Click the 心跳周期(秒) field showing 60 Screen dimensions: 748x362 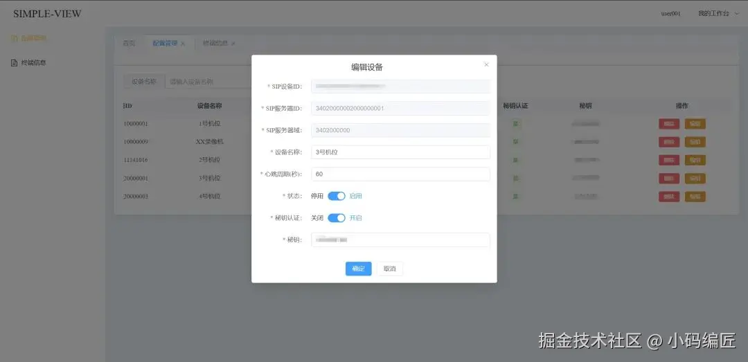click(x=400, y=174)
